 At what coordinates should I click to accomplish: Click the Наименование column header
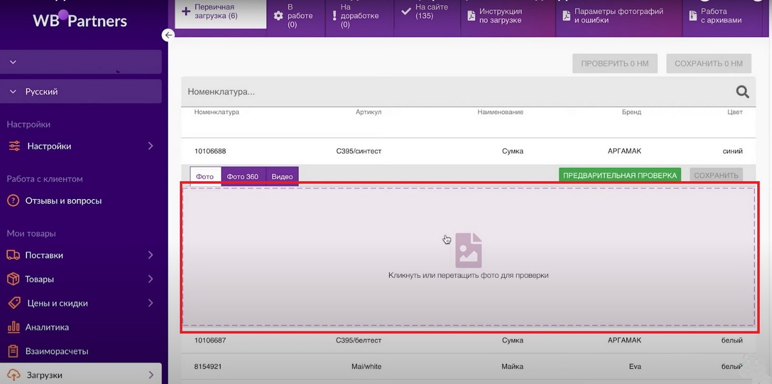(500, 112)
